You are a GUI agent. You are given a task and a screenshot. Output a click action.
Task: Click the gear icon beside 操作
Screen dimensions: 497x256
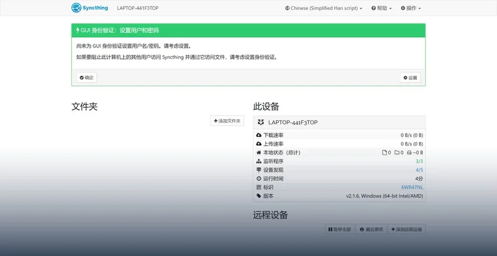(403, 8)
